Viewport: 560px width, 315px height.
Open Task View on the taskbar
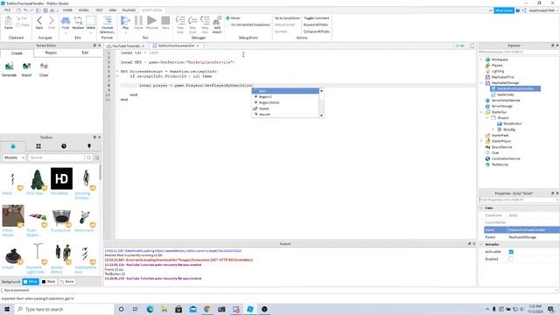(x=136, y=309)
